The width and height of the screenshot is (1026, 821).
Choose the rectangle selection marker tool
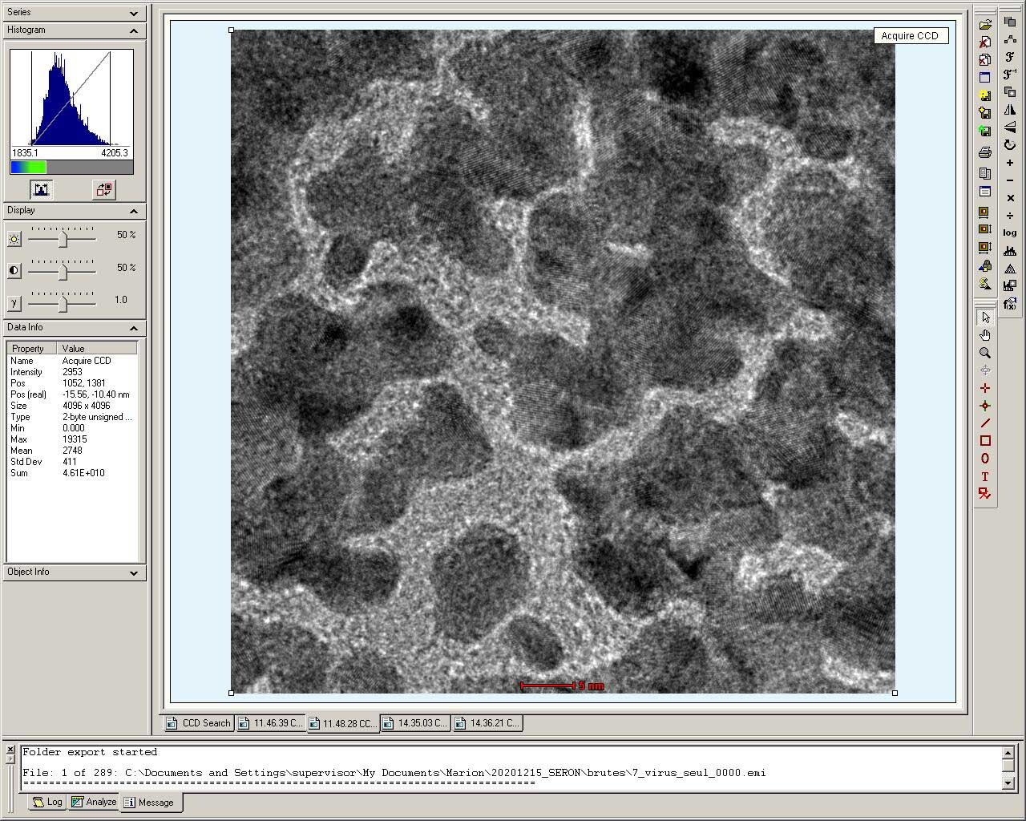pos(985,441)
